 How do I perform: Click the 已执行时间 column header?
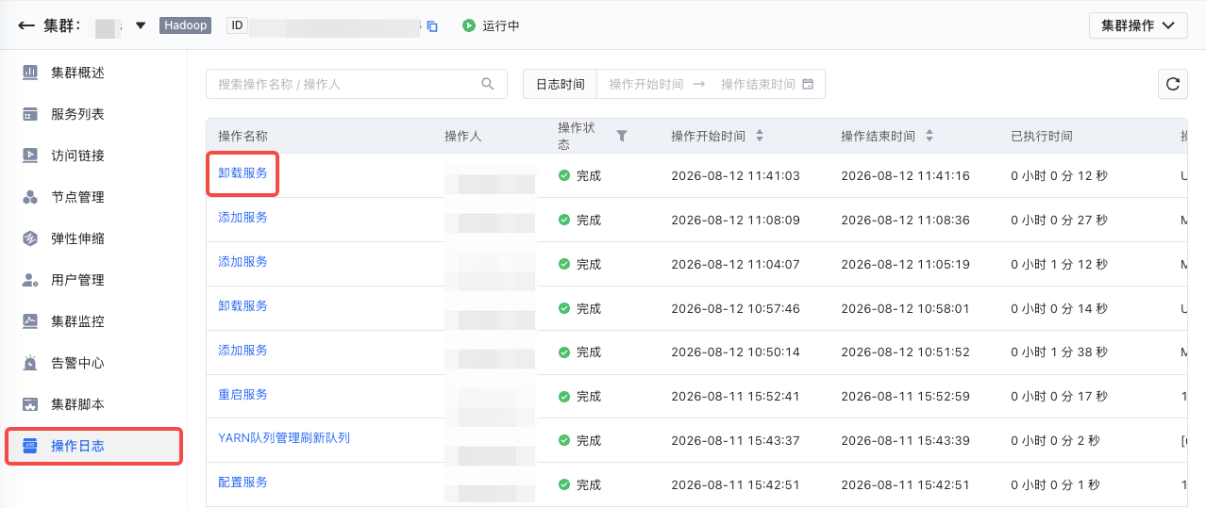[x=1041, y=137]
